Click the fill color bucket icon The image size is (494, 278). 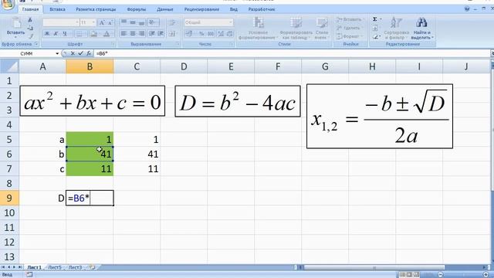click(x=93, y=34)
